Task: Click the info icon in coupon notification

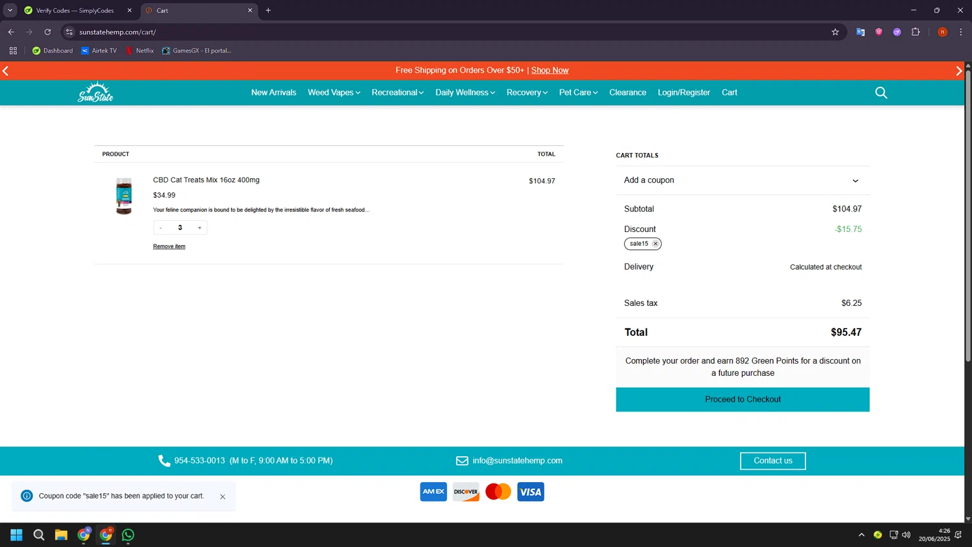Action: [x=27, y=496]
